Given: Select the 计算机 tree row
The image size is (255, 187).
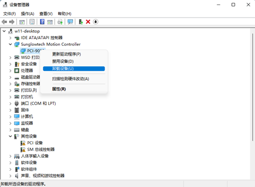Looking at the screenshot, I should [x=27, y=117].
